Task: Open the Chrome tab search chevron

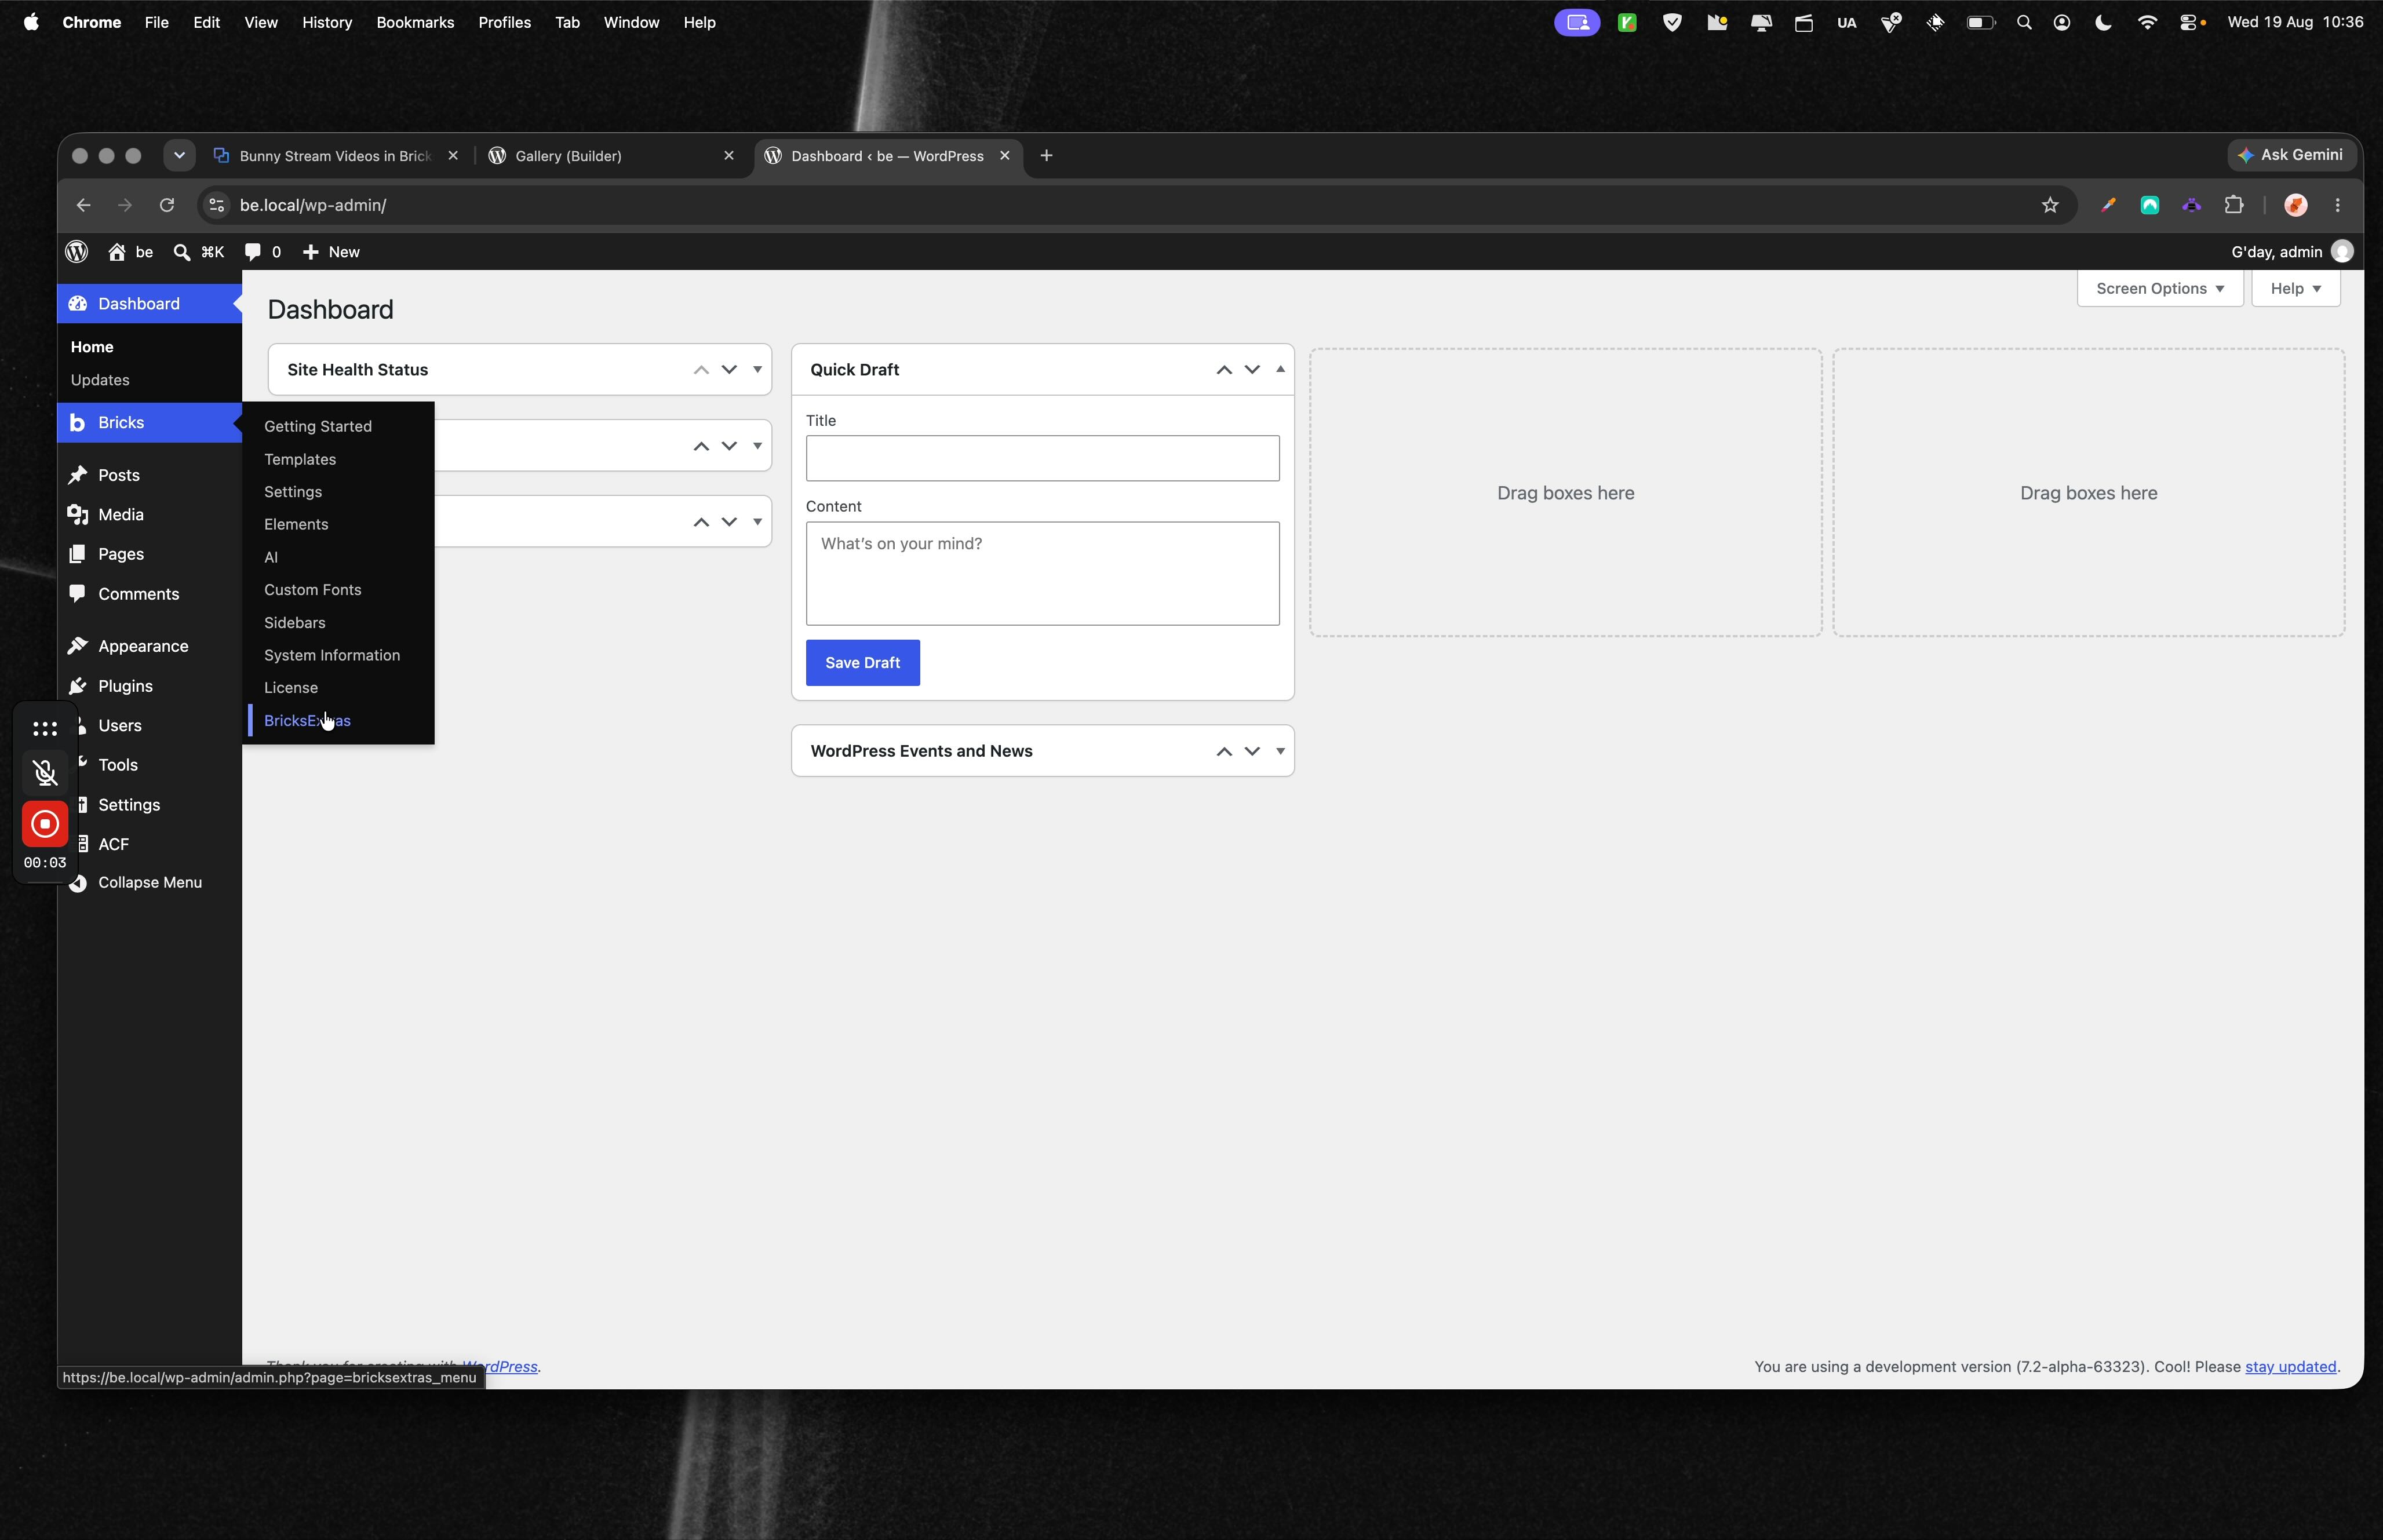Action: pyautogui.click(x=179, y=156)
